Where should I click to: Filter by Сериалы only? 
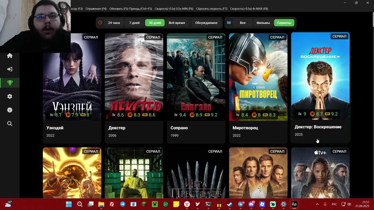click(x=284, y=23)
